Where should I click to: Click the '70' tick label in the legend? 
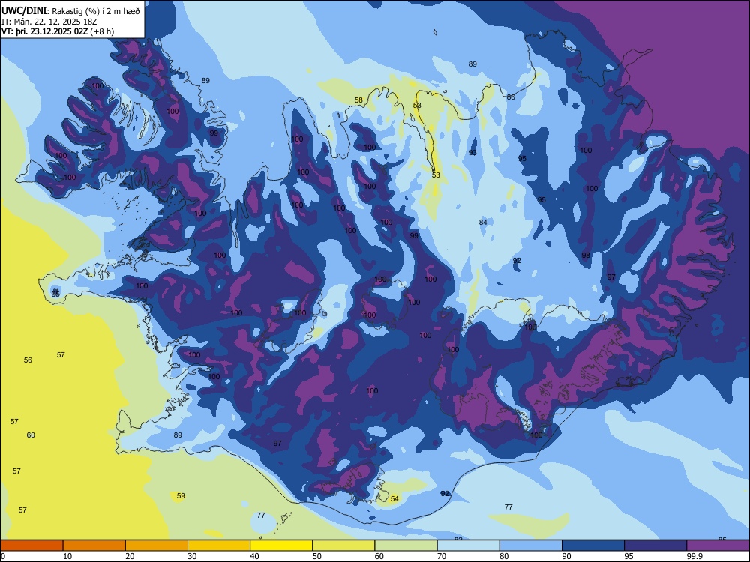[442, 556]
